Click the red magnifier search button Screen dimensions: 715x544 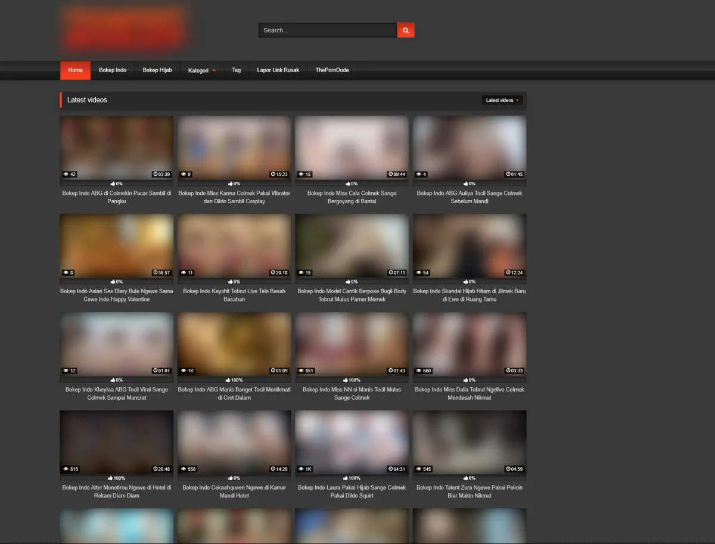pyautogui.click(x=406, y=30)
